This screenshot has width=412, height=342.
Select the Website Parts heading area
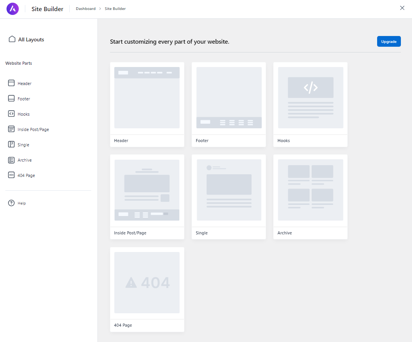(18, 63)
